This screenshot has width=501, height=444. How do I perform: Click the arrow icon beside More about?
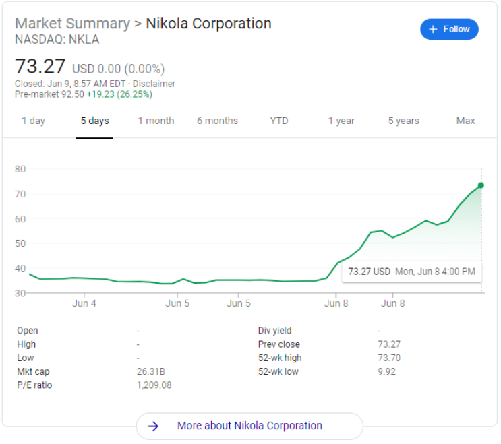tap(153, 426)
